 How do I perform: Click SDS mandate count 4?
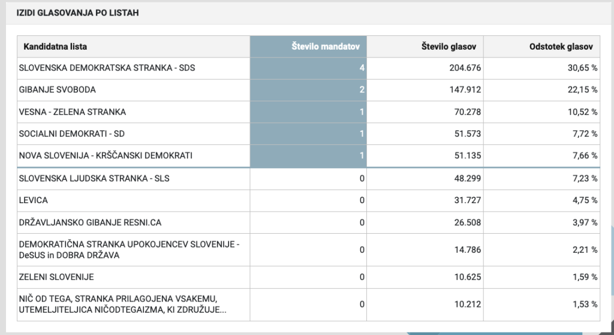[362, 68]
